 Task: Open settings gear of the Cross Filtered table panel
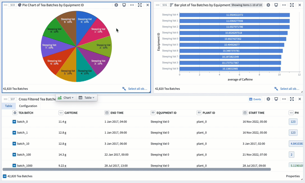(x=268, y=99)
